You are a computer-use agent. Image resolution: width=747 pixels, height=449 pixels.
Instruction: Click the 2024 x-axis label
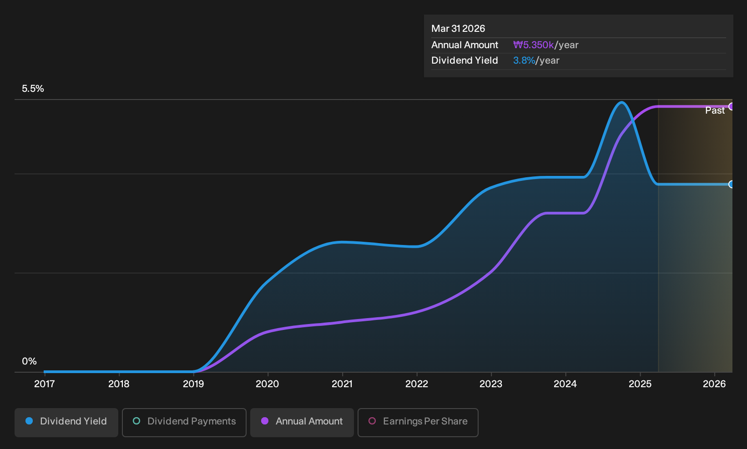[565, 384]
